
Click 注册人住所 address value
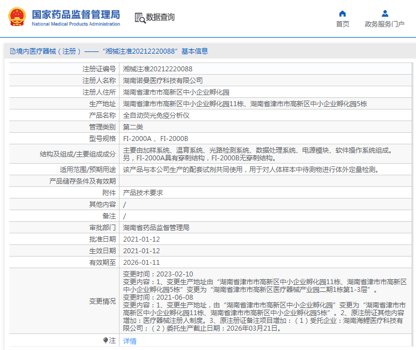176,92
